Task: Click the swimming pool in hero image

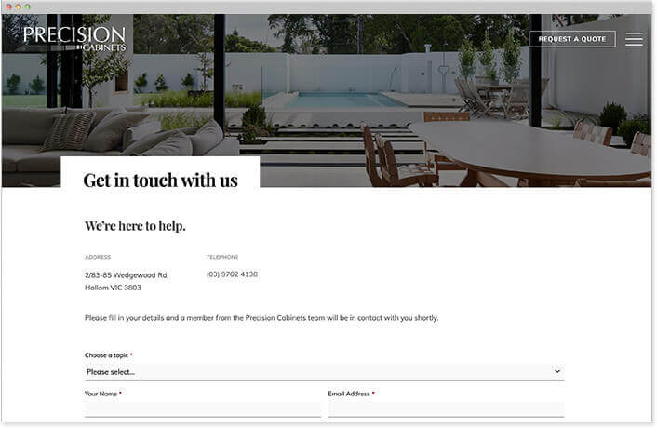Action: click(x=343, y=100)
